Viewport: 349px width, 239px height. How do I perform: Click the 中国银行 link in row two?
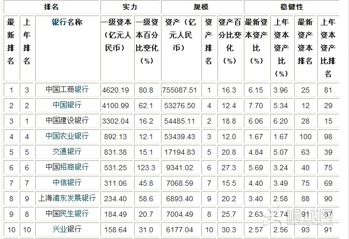(67, 105)
